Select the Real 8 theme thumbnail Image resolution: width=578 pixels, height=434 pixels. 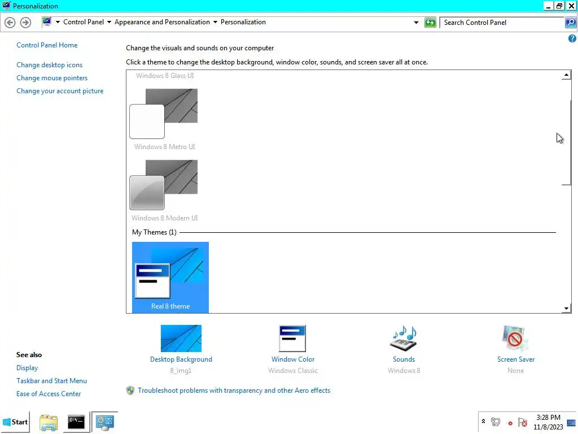click(x=170, y=277)
